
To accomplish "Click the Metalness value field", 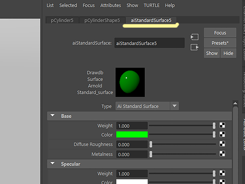I will (132, 154).
